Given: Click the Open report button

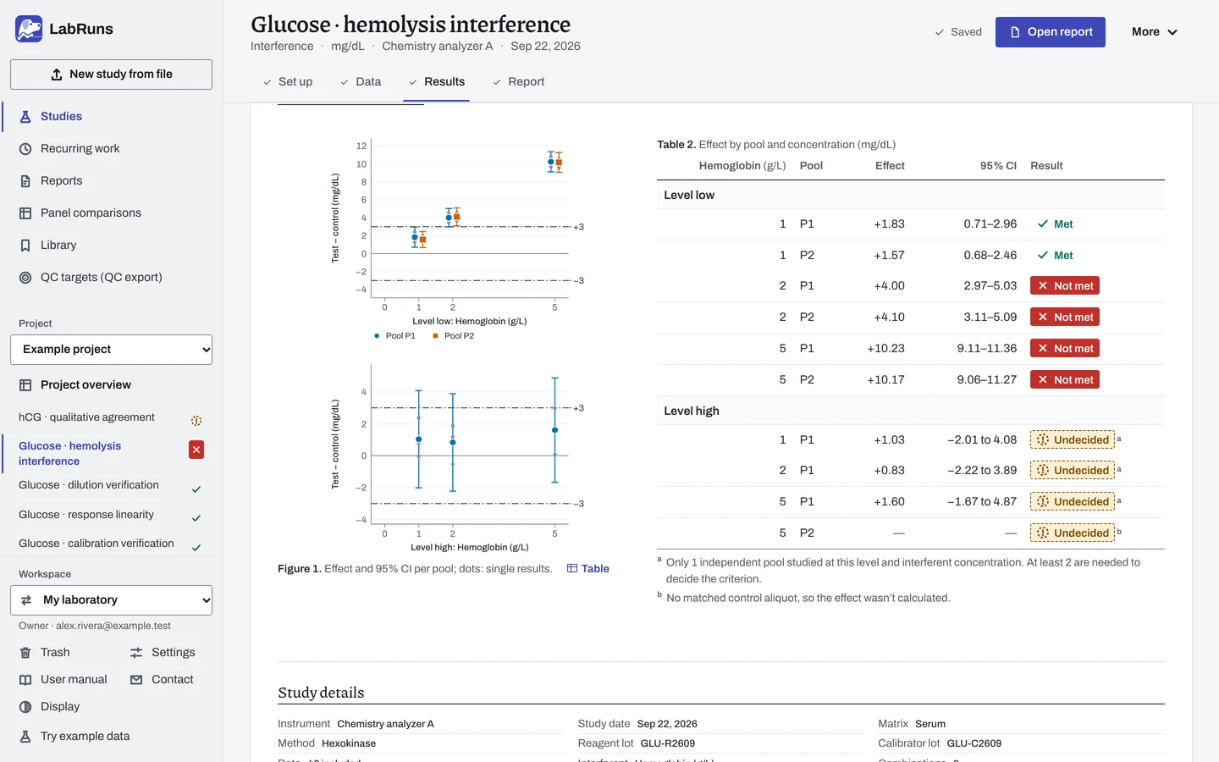Looking at the screenshot, I should coord(1051,32).
